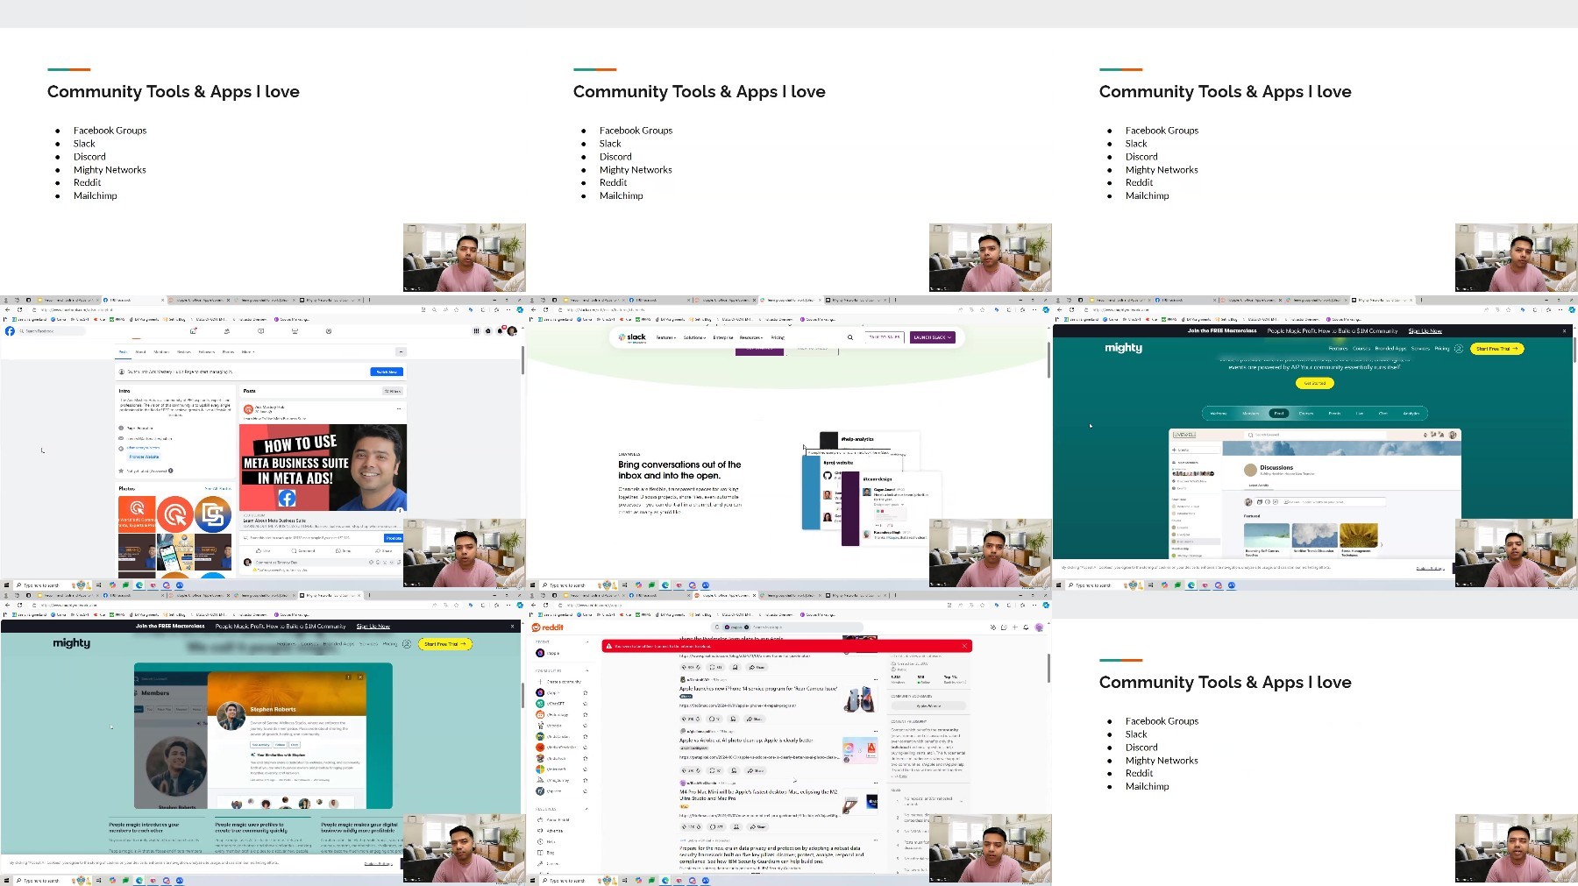Click the Facebook logo in the Facebook frame
Image resolution: width=1578 pixels, height=886 pixels.
pyautogui.click(x=10, y=331)
